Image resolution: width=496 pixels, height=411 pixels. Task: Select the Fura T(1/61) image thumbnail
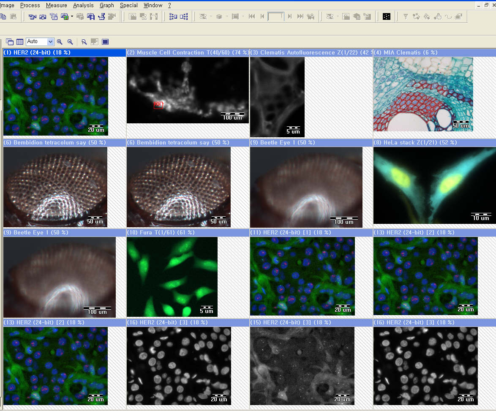(x=172, y=277)
